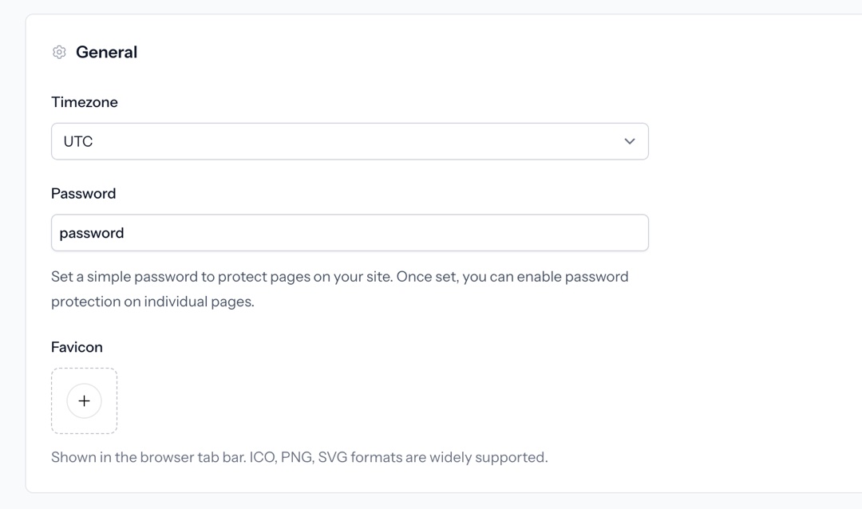Select the settings cog in the General header
The height and width of the screenshot is (509, 862).
pyautogui.click(x=58, y=52)
